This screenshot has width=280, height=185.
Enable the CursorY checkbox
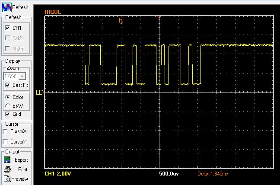(5, 142)
